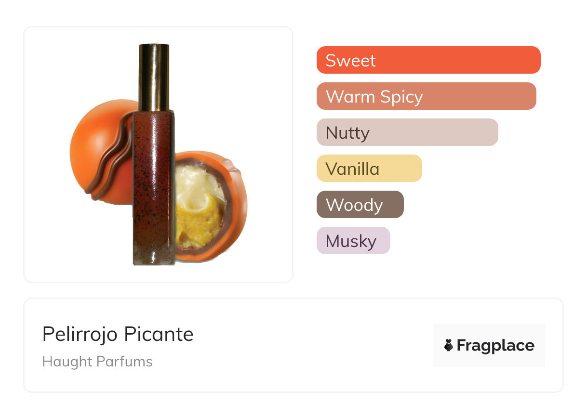Click the gold cap of the perfume bottle

coord(154,77)
